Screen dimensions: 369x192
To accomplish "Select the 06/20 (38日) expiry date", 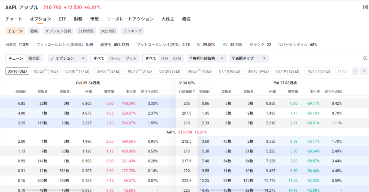I will (170, 71).
